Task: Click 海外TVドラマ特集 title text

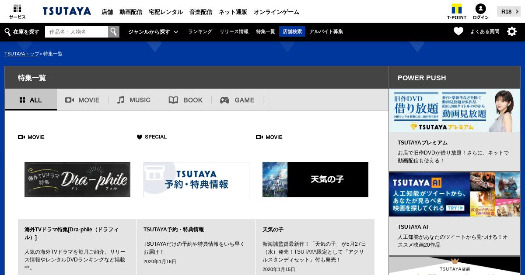Action: 71,234
